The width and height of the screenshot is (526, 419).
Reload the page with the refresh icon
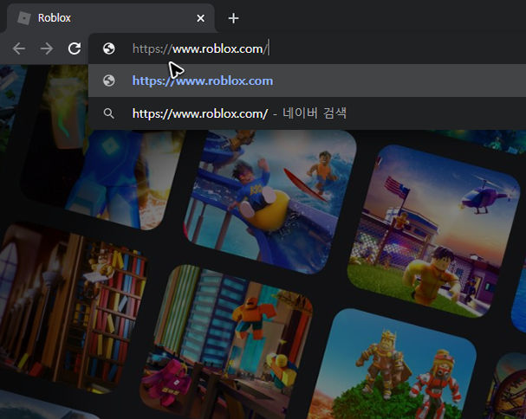[75, 48]
